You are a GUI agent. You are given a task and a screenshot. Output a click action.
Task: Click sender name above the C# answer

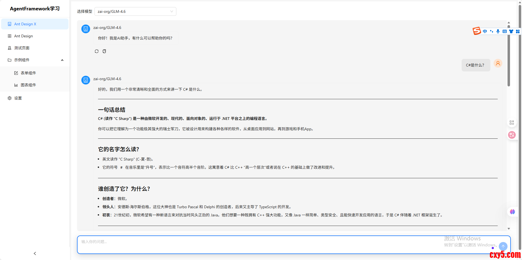point(107,79)
